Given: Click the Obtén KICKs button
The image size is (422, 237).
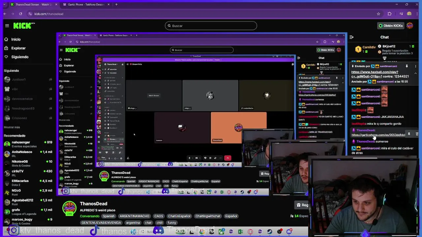Looking at the screenshot, I should coord(390,26).
